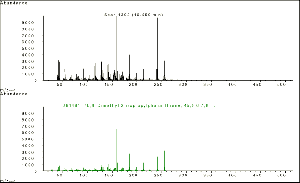Image resolution: width=300 pixels, height=183 pixels.
Task: Select the black scan peak near m/z 95
Action: pyautogui.click(x=83, y=74)
